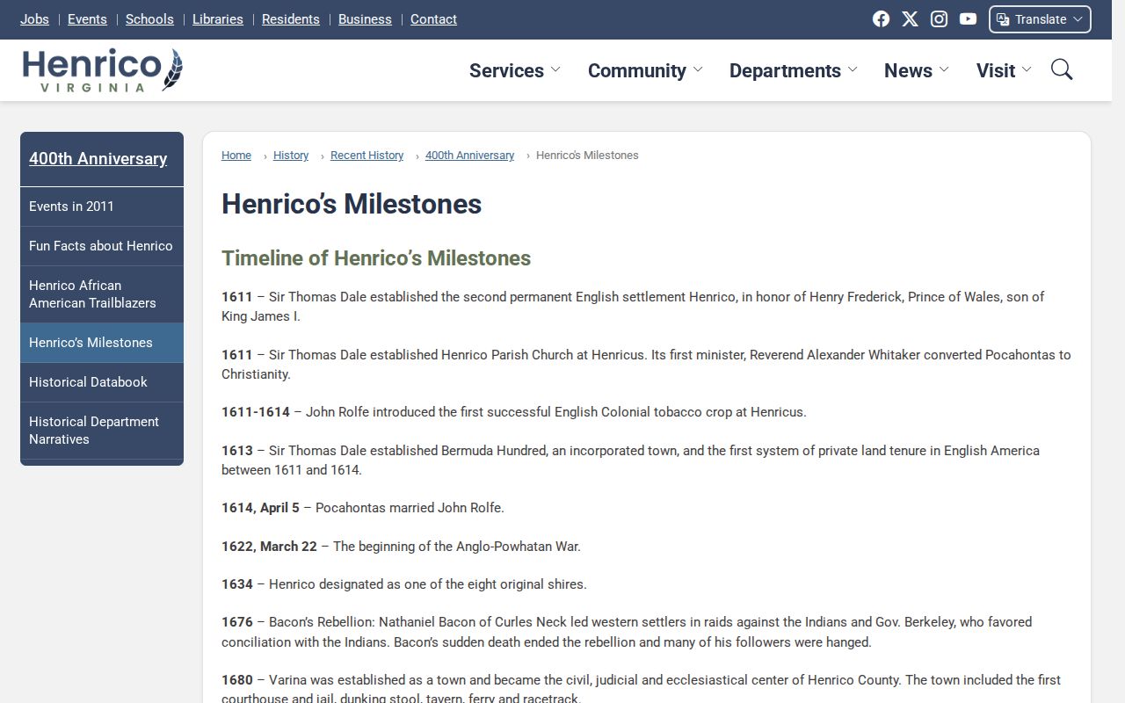Open the Schools link in top bar

pyautogui.click(x=149, y=19)
